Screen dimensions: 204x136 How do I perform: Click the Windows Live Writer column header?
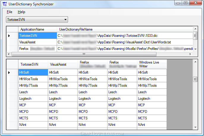(x=152, y=64)
